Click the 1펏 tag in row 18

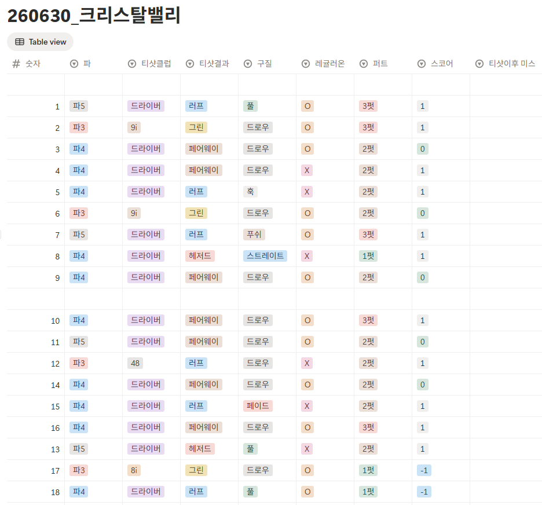(x=368, y=492)
